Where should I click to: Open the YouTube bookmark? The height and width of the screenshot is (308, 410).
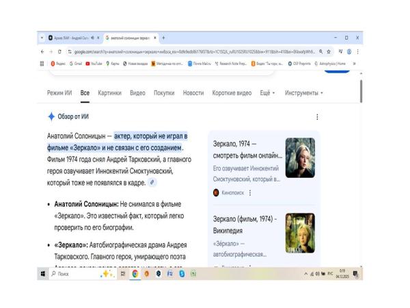96,64
